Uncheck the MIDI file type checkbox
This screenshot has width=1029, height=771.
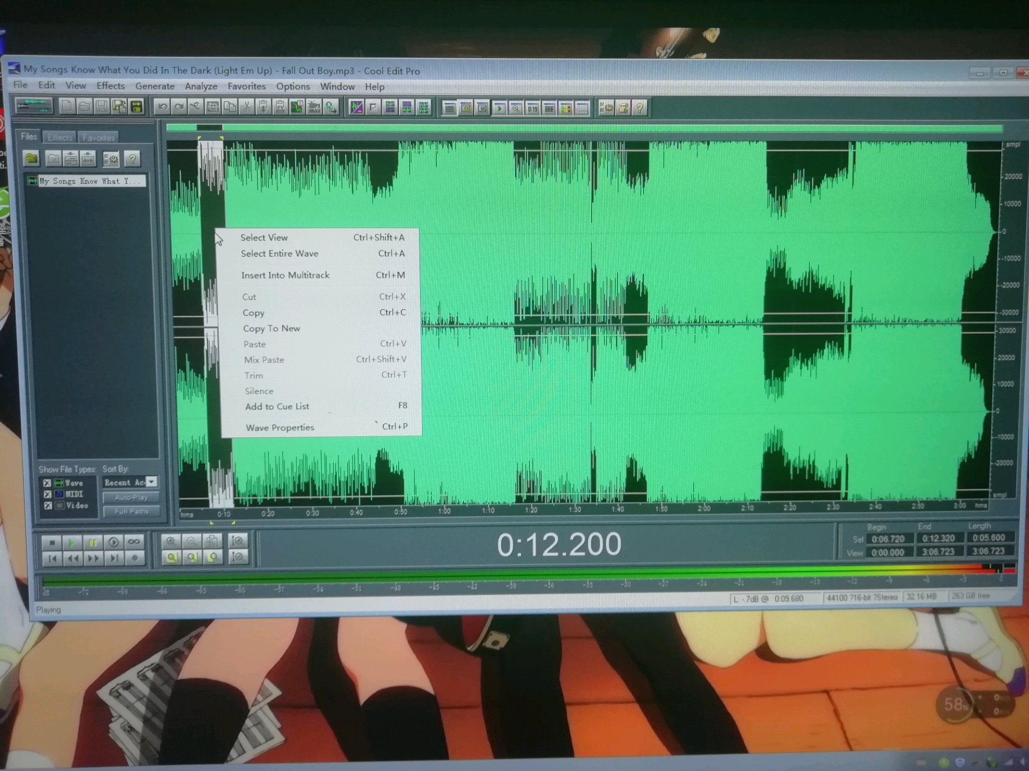[47, 494]
